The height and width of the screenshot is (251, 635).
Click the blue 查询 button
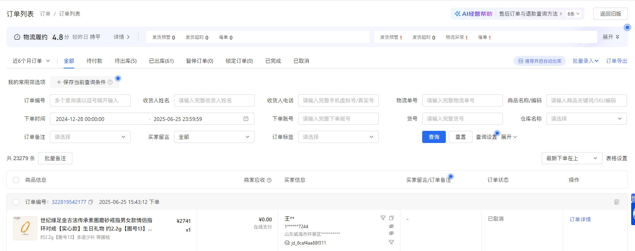(434, 137)
